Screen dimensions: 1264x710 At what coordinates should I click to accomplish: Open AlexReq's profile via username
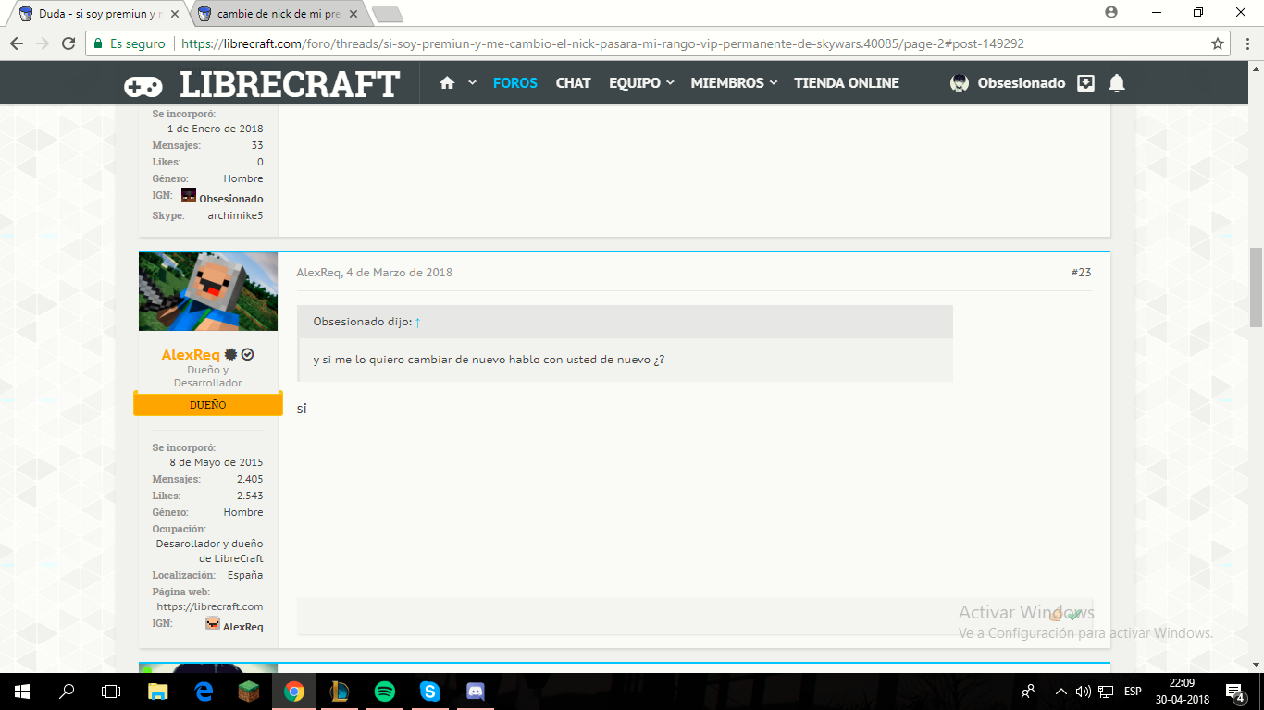click(191, 355)
